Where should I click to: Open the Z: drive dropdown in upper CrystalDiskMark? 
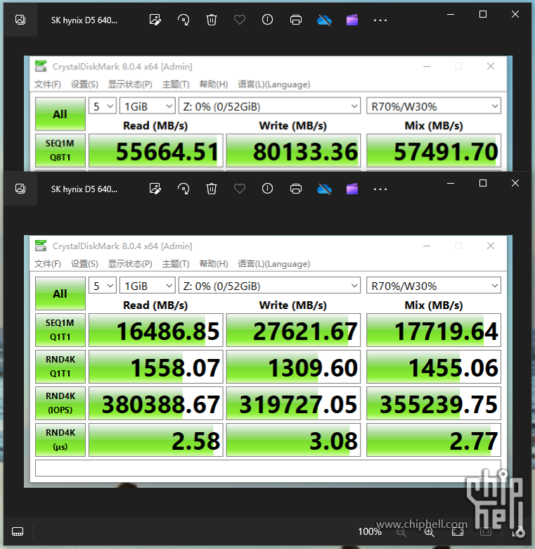(x=269, y=106)
